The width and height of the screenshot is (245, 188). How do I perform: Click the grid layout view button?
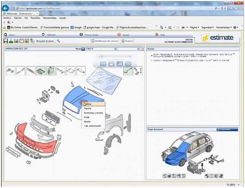coord(120,64)
